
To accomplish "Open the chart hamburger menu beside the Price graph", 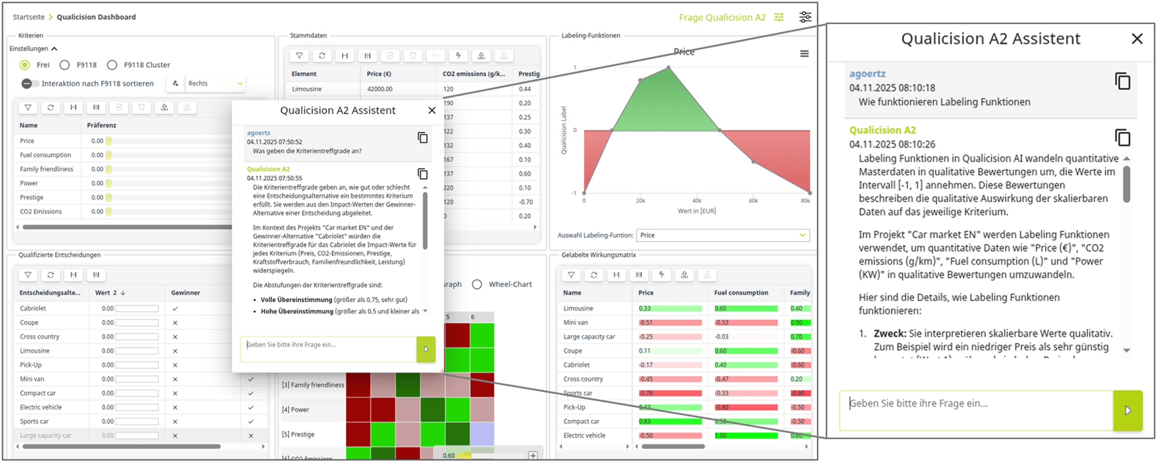I will pyautogui.click(x=804, y=53).
